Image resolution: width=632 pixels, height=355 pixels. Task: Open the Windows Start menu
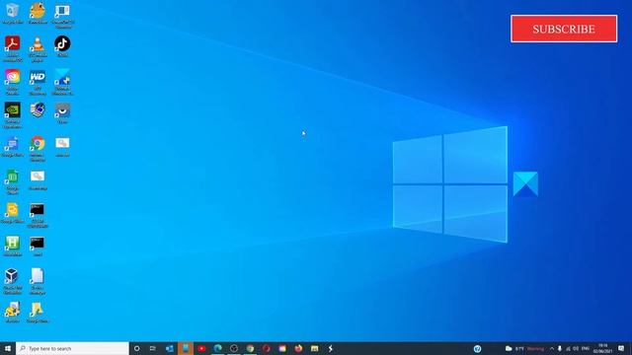click(8, 348)
